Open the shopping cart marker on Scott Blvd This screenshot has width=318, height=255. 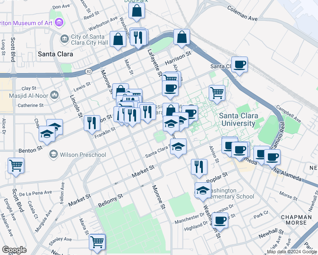click(x=16, y=167)
